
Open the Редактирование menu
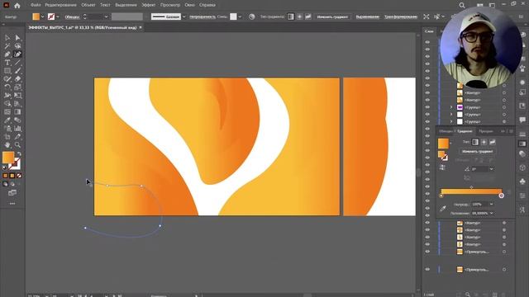[60, 5]
